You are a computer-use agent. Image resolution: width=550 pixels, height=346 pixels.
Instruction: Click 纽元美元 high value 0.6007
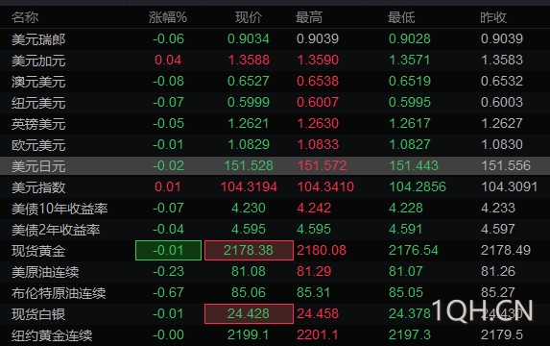[x=318, y=102]
